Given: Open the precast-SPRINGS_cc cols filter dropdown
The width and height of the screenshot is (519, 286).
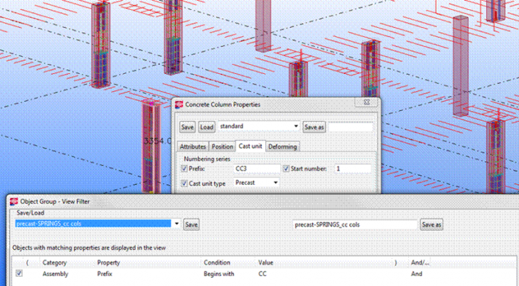Looking at the screenshot, I should point(176,224).
